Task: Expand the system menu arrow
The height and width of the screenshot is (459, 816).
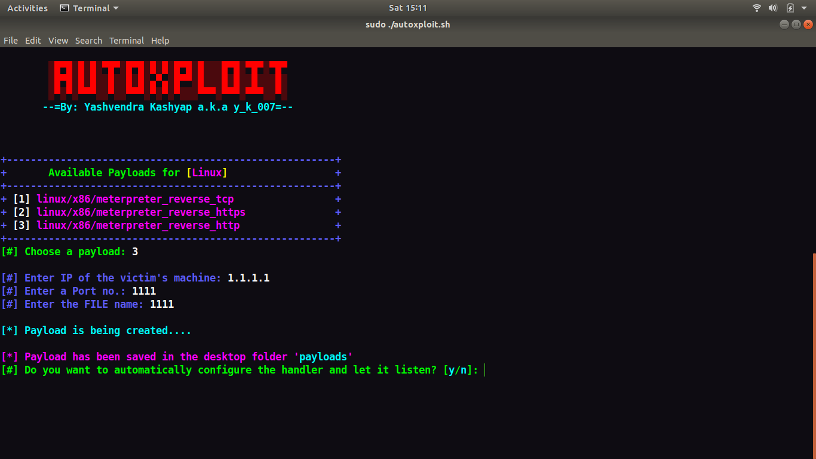Action: click(x=804, y=8)
